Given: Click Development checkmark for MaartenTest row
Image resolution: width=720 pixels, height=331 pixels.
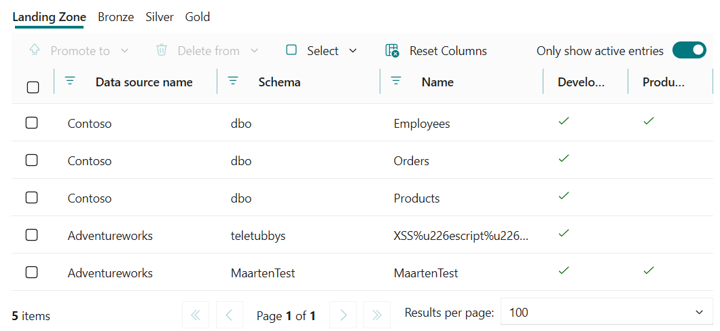Looking at the screenshot, I should (x=564, y=271).
